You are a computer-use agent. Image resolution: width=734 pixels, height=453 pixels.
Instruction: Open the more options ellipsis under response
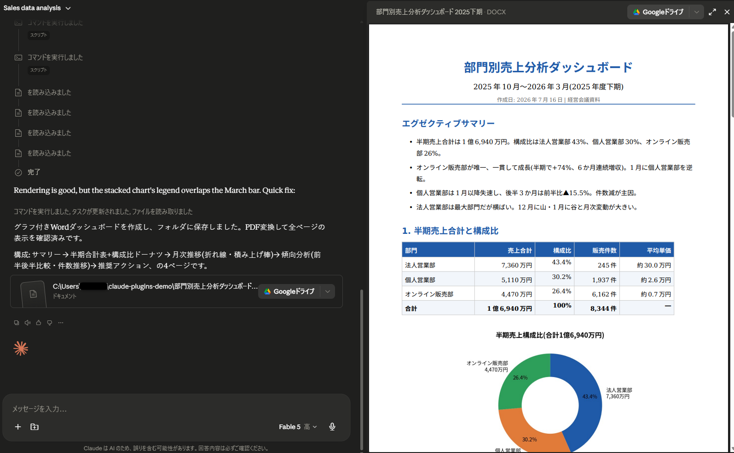pos(61,323)
